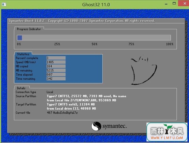Maximize the Ghost32 11.0 window

click(174, 3)
